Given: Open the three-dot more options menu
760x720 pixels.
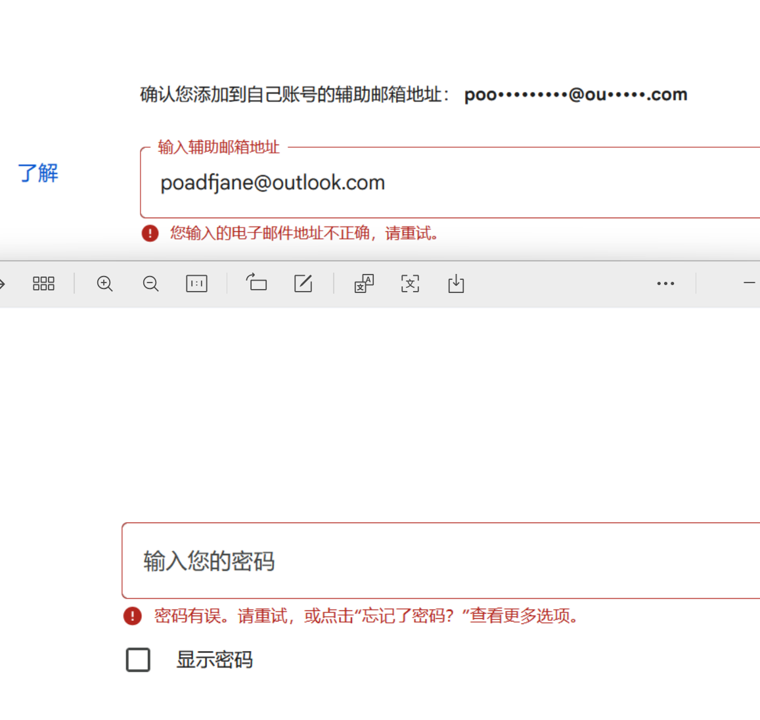Looking at the screenshot, I should [665, 284].
